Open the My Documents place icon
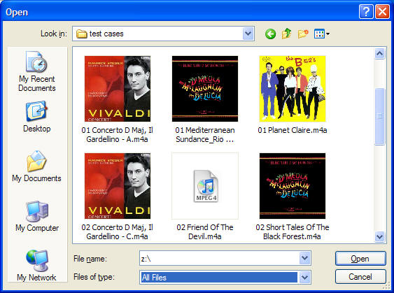The image size is (394, 293). click(36, 166)
